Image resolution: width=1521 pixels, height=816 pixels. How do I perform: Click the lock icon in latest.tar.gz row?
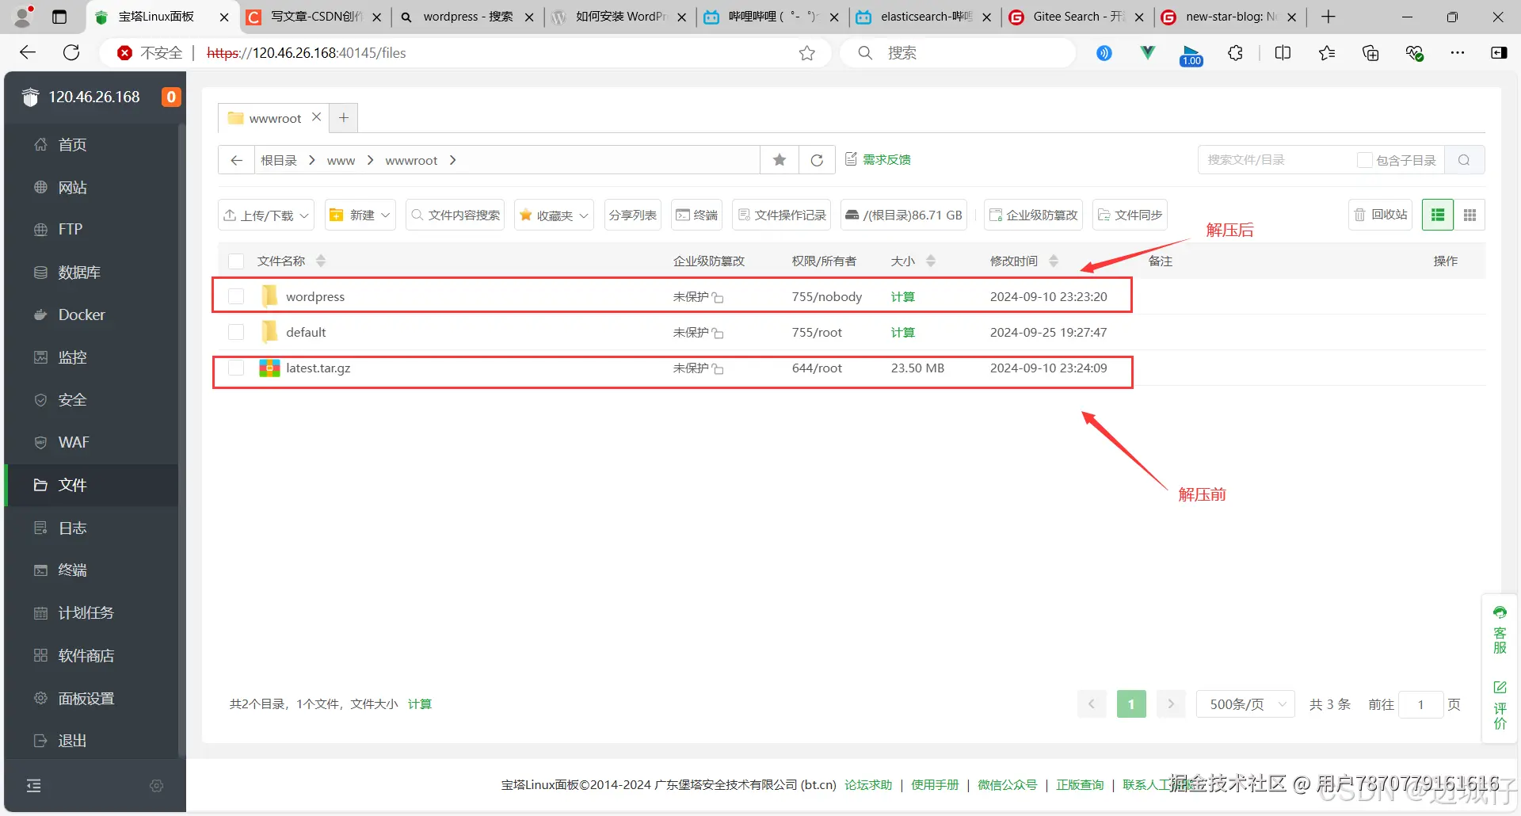point(718,369)
